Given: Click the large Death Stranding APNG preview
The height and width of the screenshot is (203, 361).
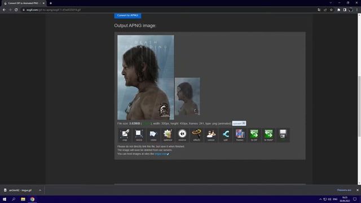Looking at the screenshot, I should pyautogui.click(x=146, y=77).
